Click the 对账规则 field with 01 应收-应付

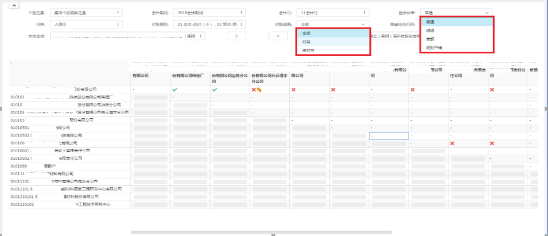[x=210, y=24]
